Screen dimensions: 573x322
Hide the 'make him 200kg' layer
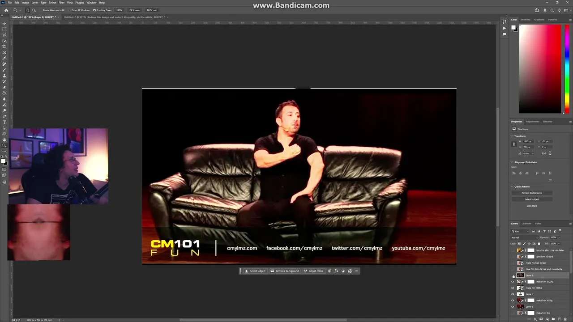click(513, 301)
